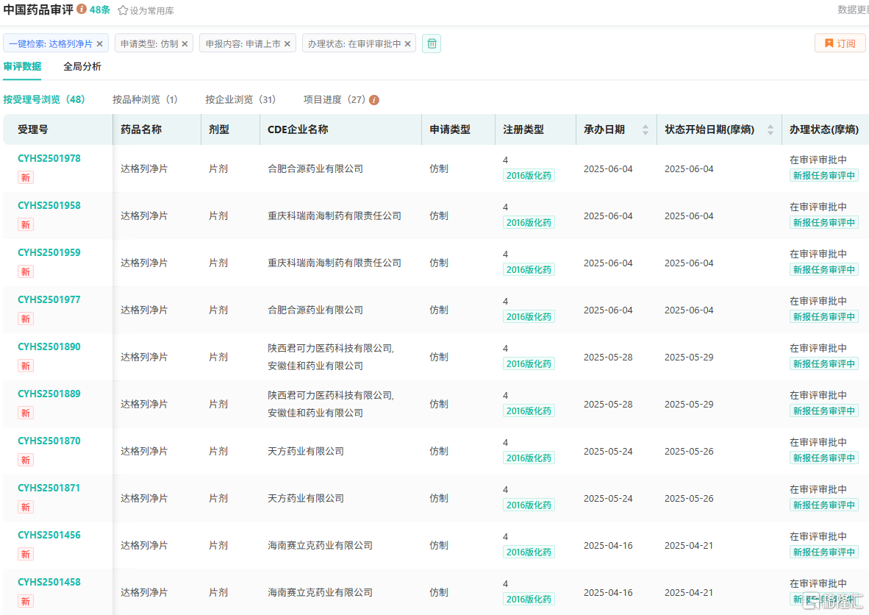869x615 pixels.
Task: Click 2016版化药 tag in CYHS2501456 row
Action: [529, 553]
